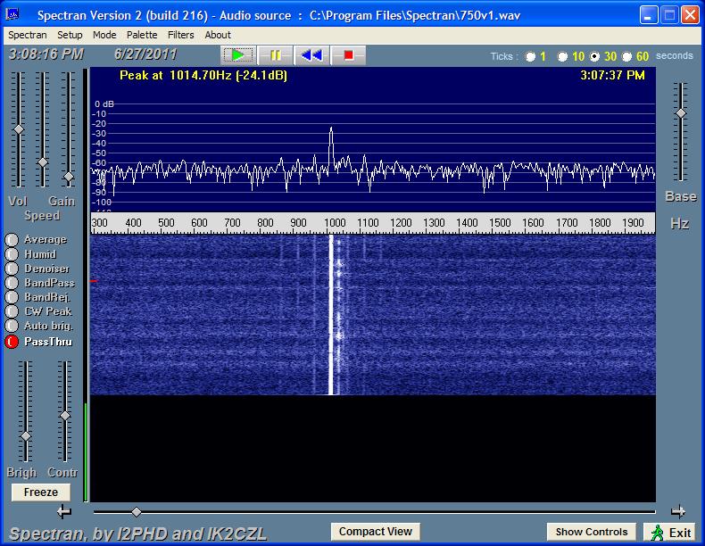This screenshot has width=705, height=546.
Task: Click the red marker at waterfall left edge
Action: point(93,281)
